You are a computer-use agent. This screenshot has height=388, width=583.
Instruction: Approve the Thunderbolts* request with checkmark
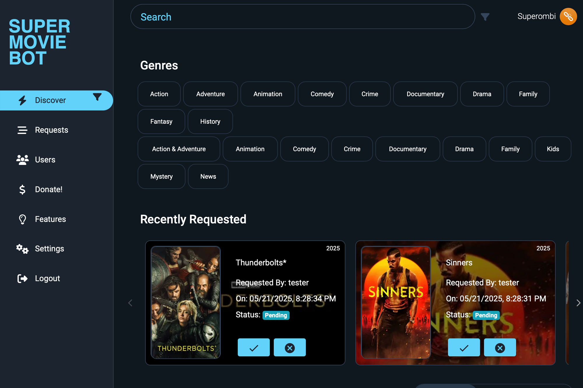pyautogui.click(x=253, y=347)
